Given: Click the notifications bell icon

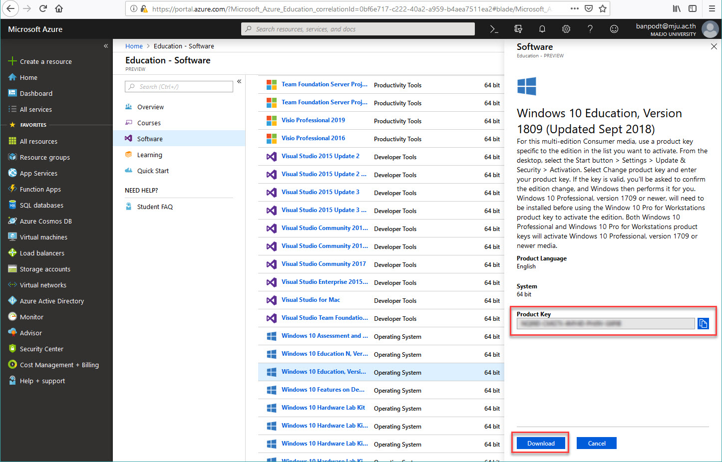Looking at the screenshot, I should (x=542, y=29).
